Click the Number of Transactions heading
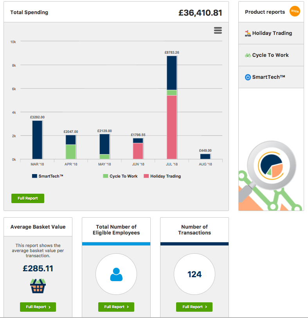The image size is (308, 318). pyautogui.click(x=194, y=229)
